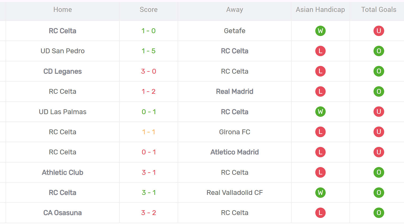Click the Total Goals column header
The width and height of the screenshot is (404, 224).
click(x=379, y=10)
